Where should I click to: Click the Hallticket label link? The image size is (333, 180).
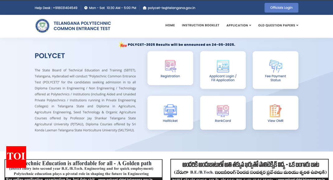pyautogui.click(x=170, y=121)
